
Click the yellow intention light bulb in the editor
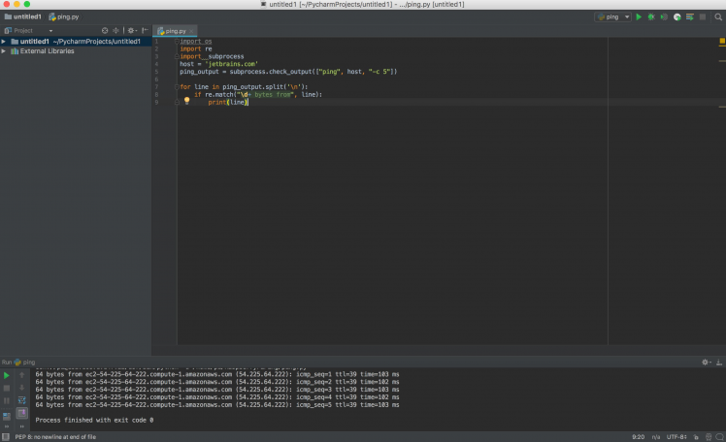click(186, 101)
